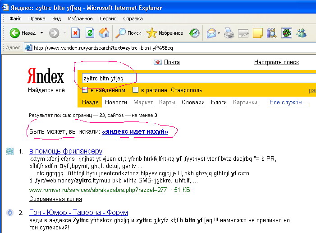
Task: Click the 'Результат поиска: страниц — 23' text
Action: (x=67, y=115)
